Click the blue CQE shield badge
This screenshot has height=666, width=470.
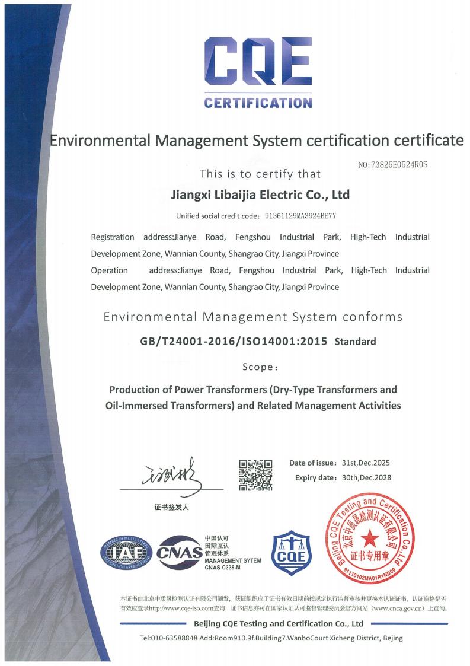(x=291, y=553)
